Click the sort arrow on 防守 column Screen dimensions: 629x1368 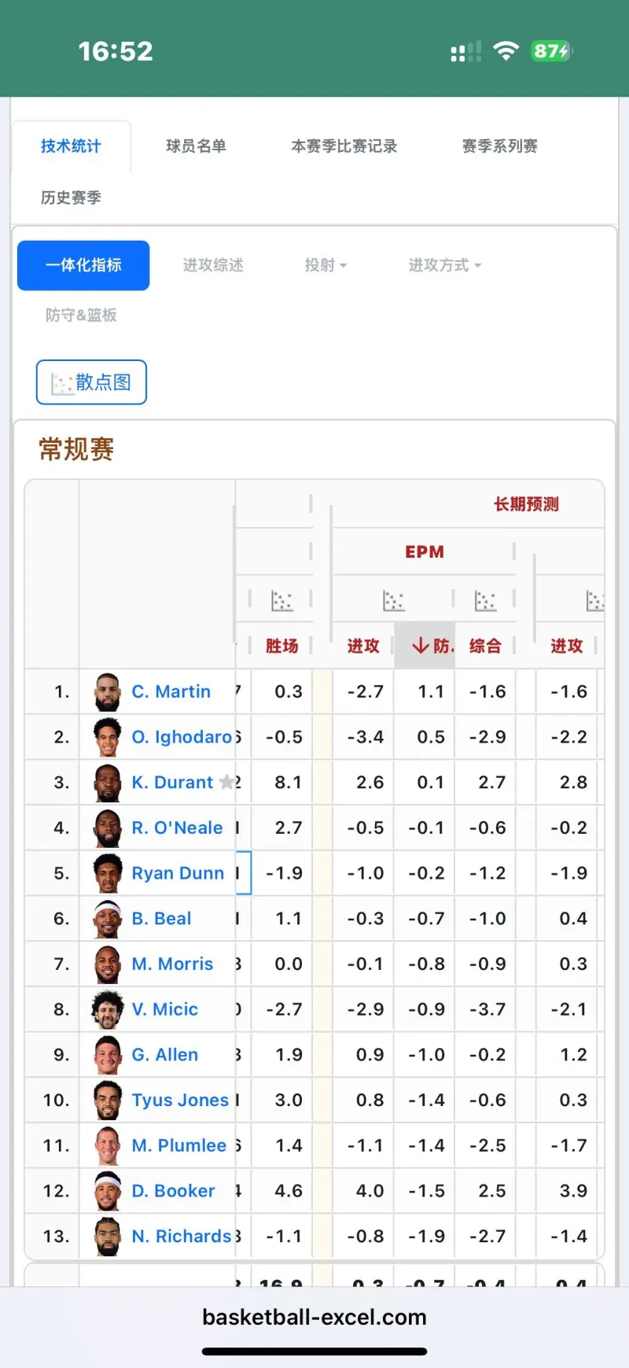click(421, 646)
